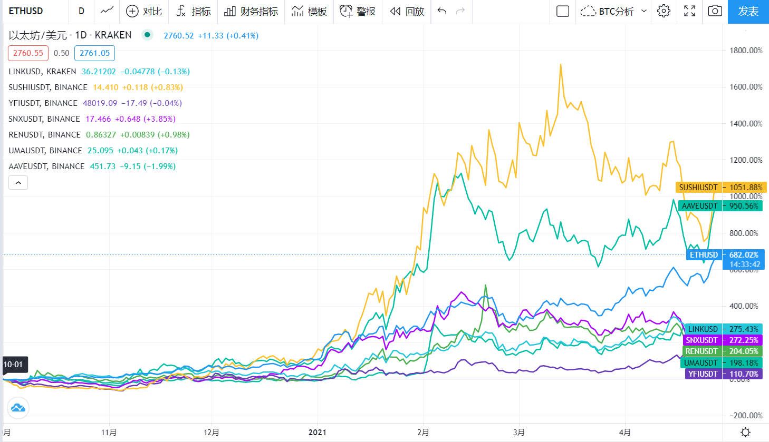Click the 财务指标 fundamentals icon
The image size is (769, 442).
point(251,12)
